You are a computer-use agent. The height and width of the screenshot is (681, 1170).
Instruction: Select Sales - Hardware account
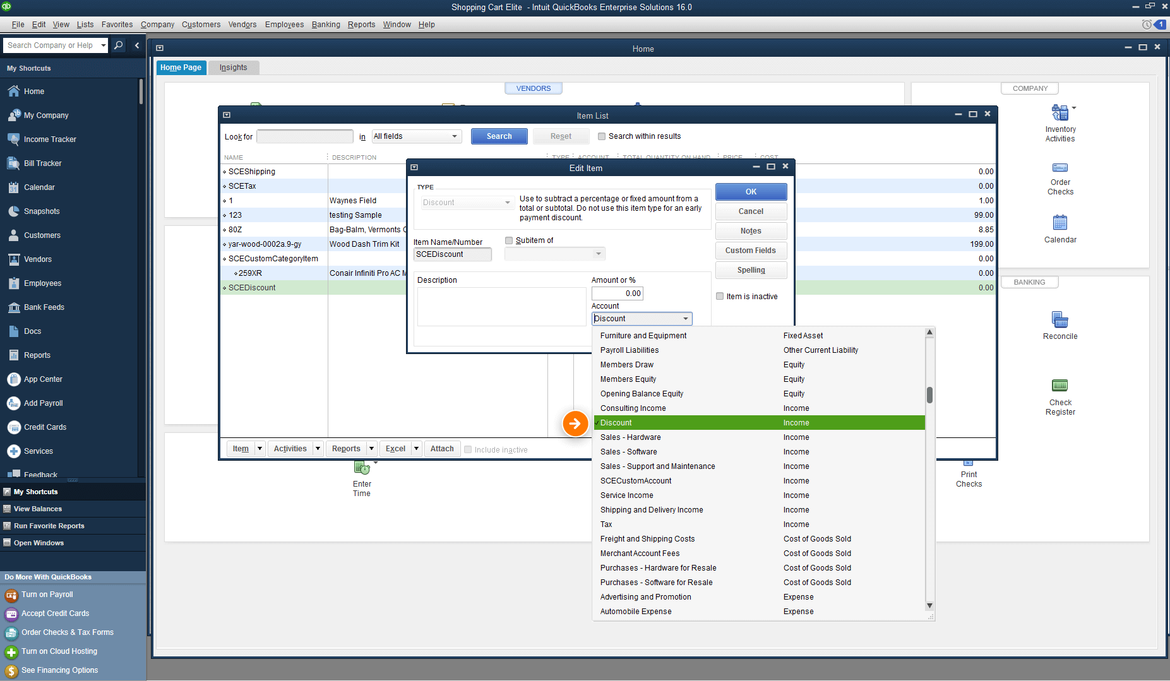pos(760,437)
